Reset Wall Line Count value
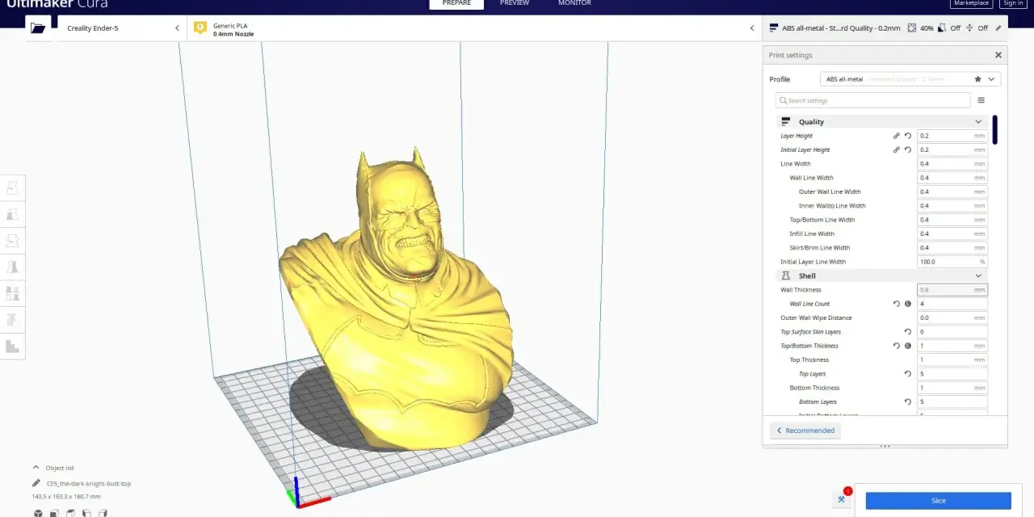 point(896,304)
